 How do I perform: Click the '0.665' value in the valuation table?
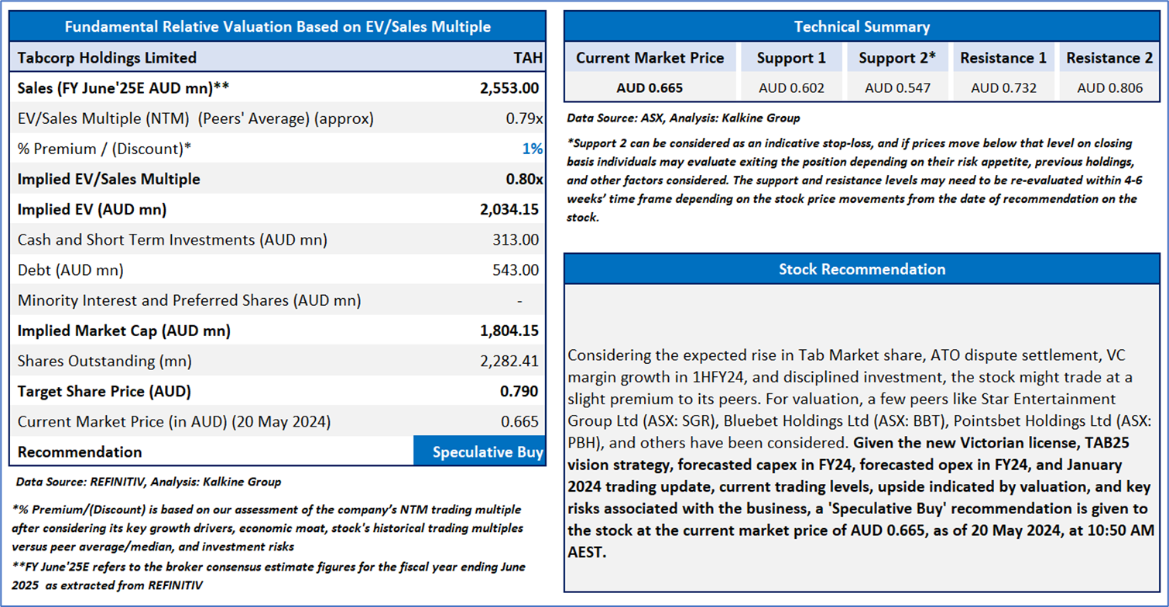coord(520,422)
